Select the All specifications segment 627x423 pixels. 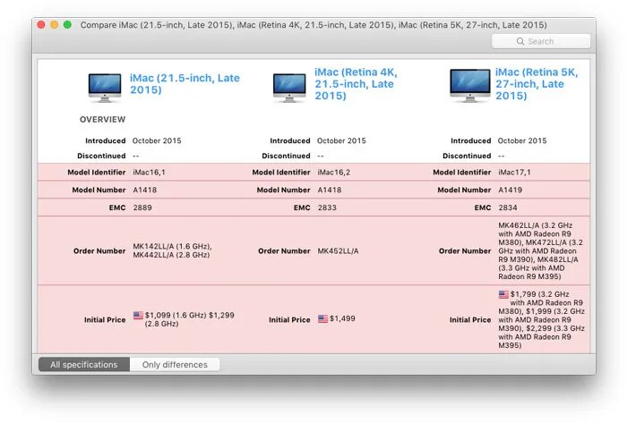pos(84,364)
